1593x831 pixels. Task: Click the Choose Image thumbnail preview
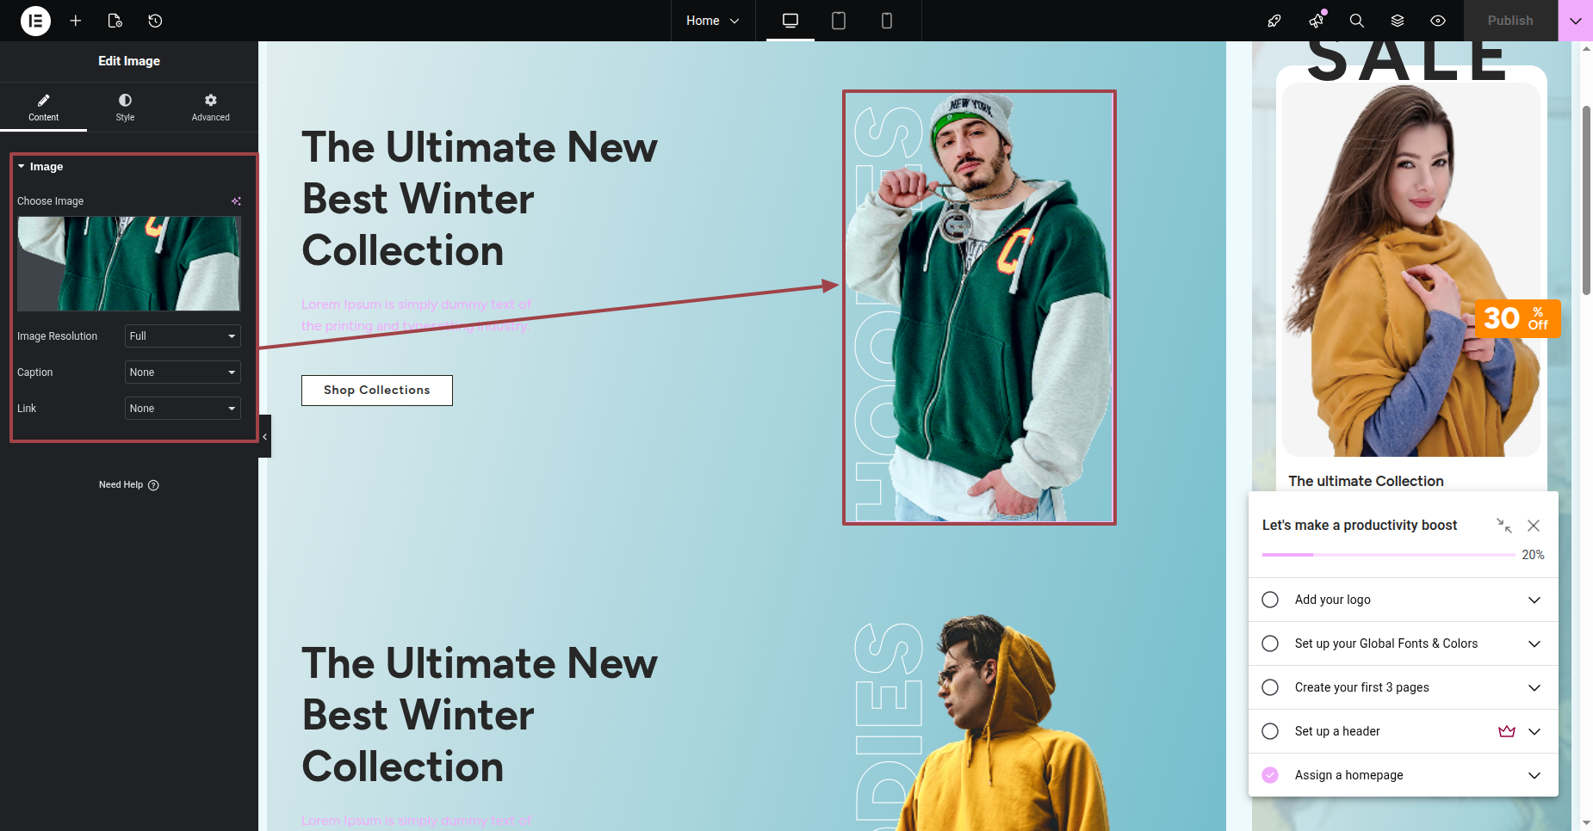pyautogui.click(x=128, y=263)
